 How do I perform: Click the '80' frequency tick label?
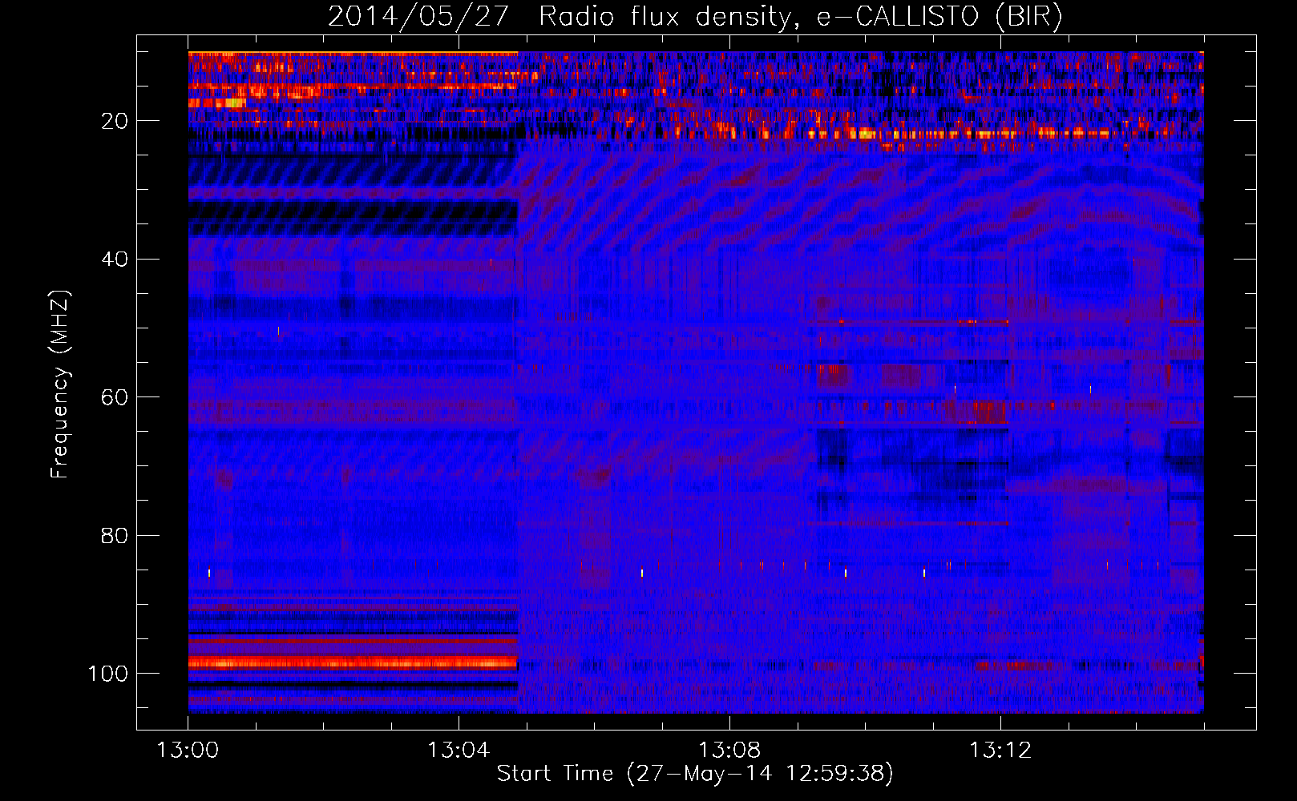(x=115, y=535)
